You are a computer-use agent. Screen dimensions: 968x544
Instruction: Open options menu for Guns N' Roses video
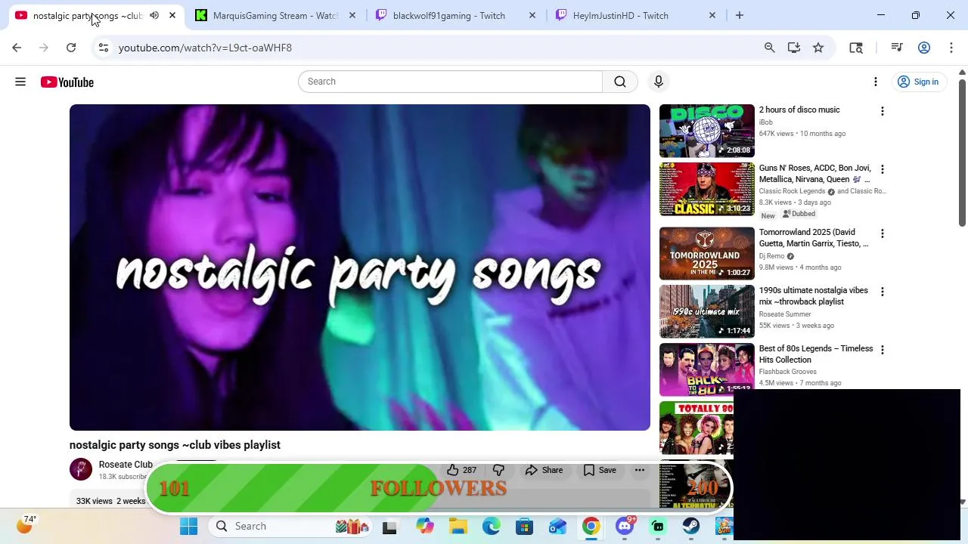882,170
